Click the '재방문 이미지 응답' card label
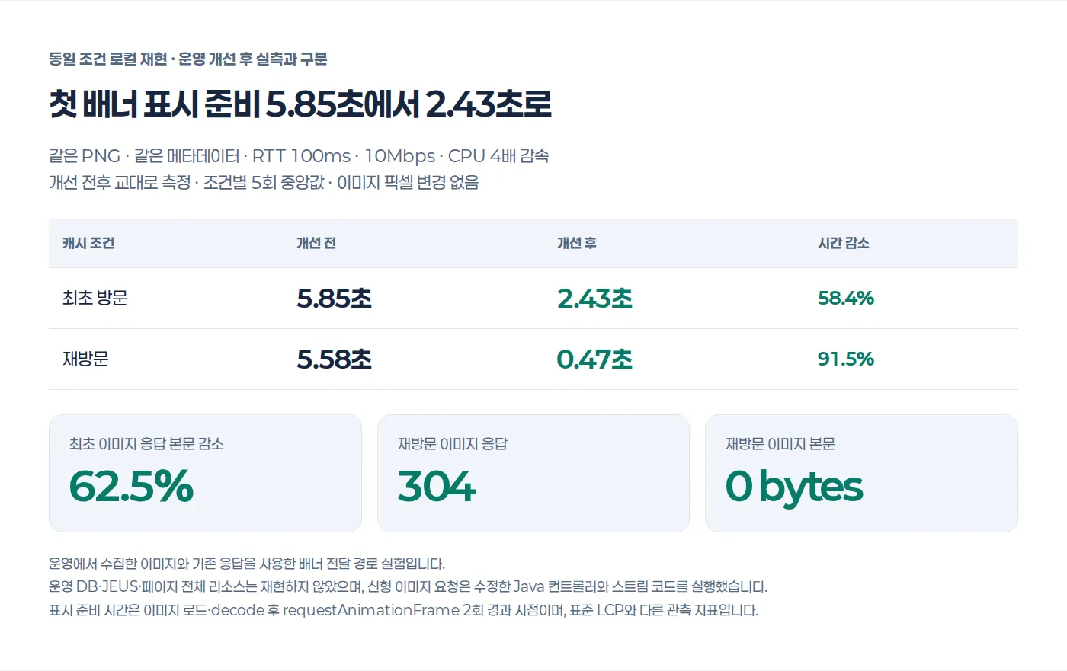 pos(453,444)
